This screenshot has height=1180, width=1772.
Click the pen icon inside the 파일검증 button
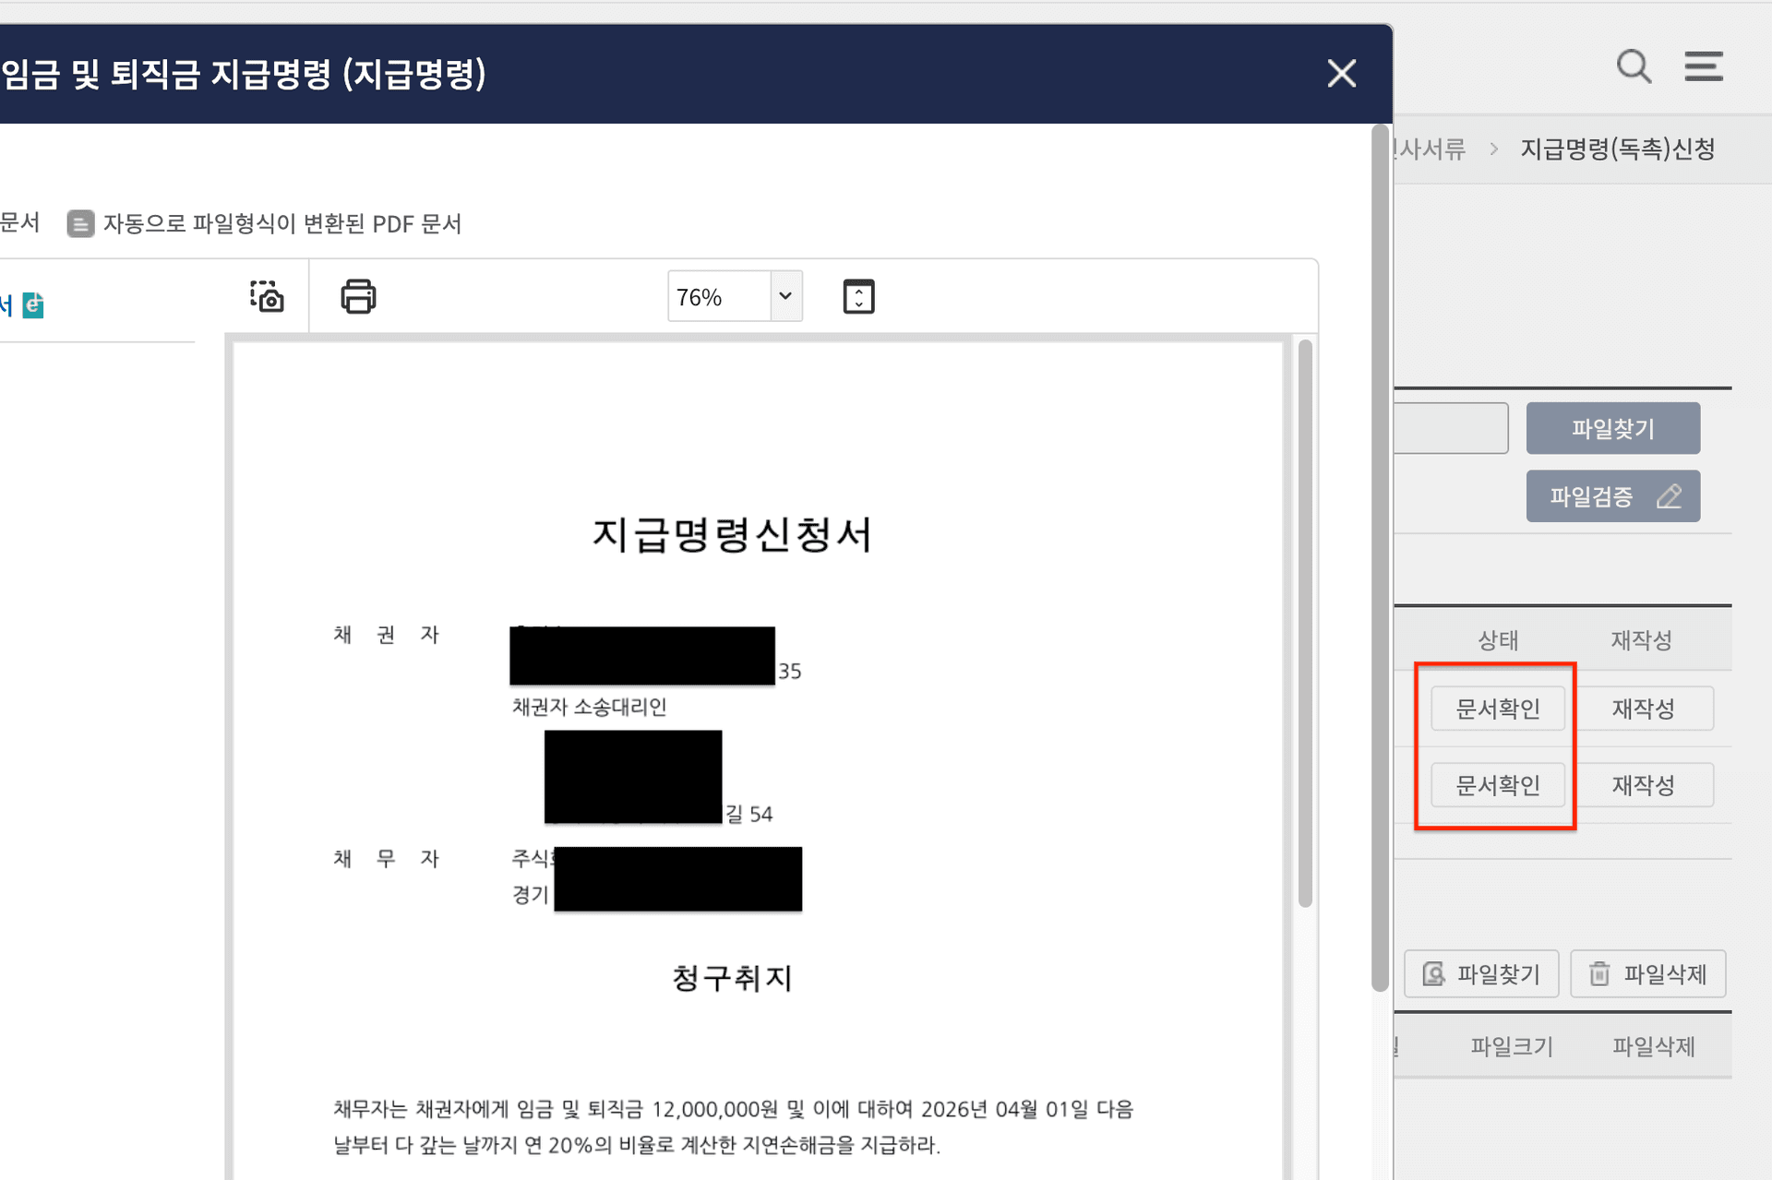point(1670,495)
